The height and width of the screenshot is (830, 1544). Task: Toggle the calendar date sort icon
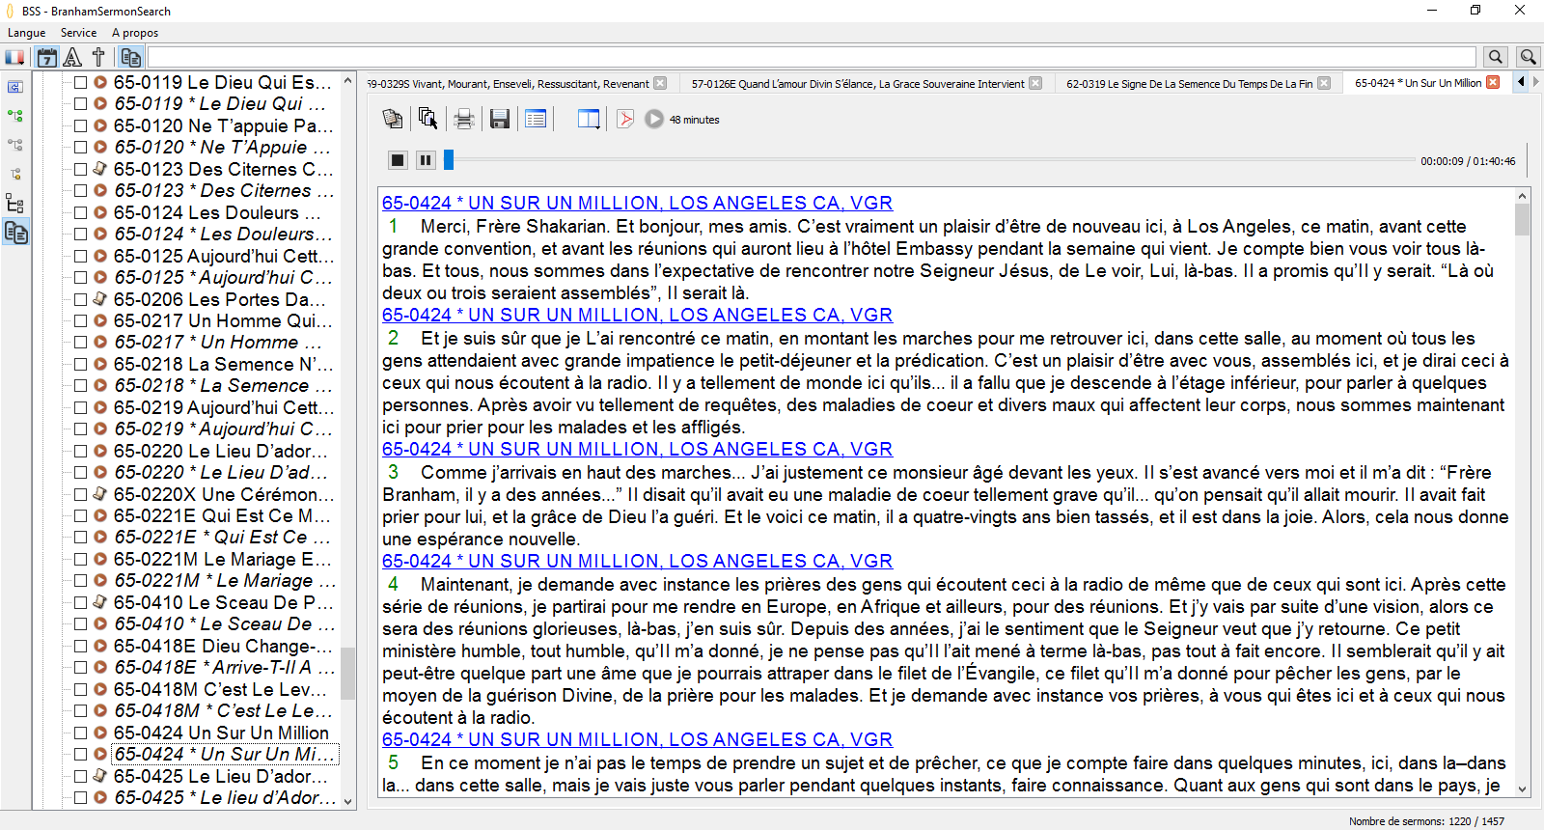[46, 58]
